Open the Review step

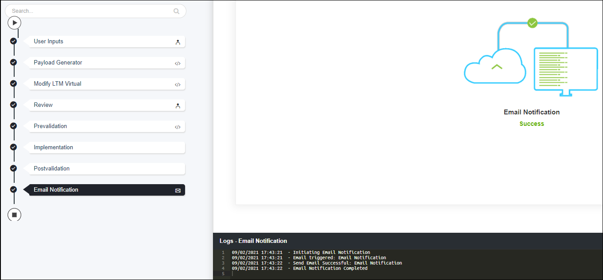pos(107,105)
